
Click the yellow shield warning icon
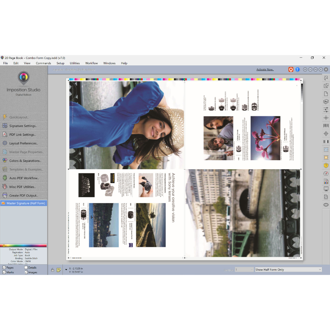[x=326, y=165]
